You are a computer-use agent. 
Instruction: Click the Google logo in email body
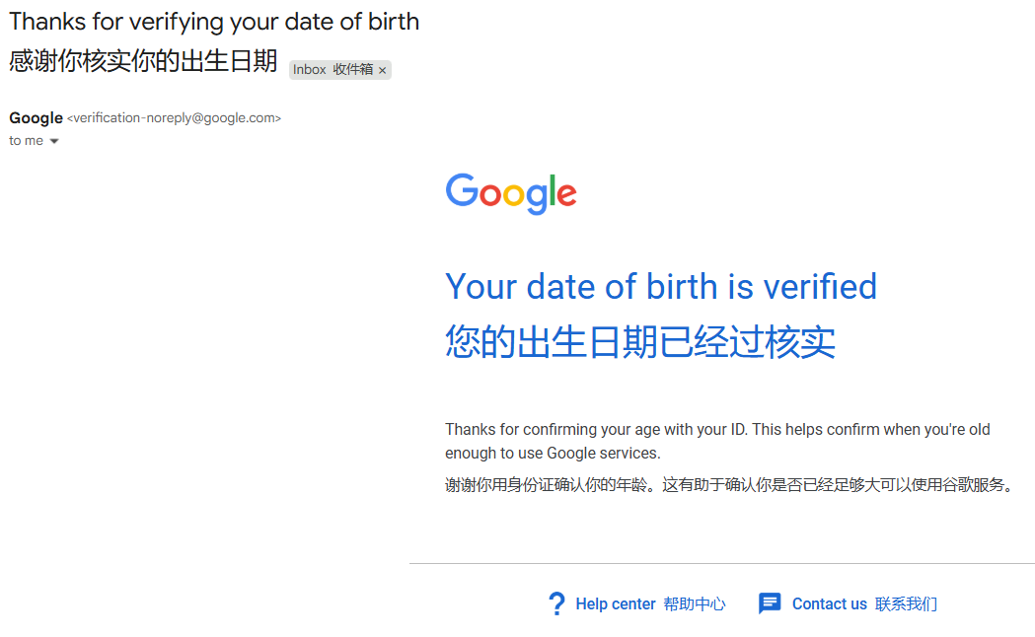click(x=511, y=193)
